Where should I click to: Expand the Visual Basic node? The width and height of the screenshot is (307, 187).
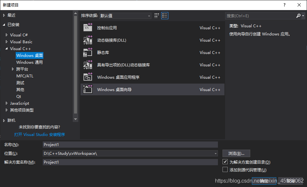[7, 42]
